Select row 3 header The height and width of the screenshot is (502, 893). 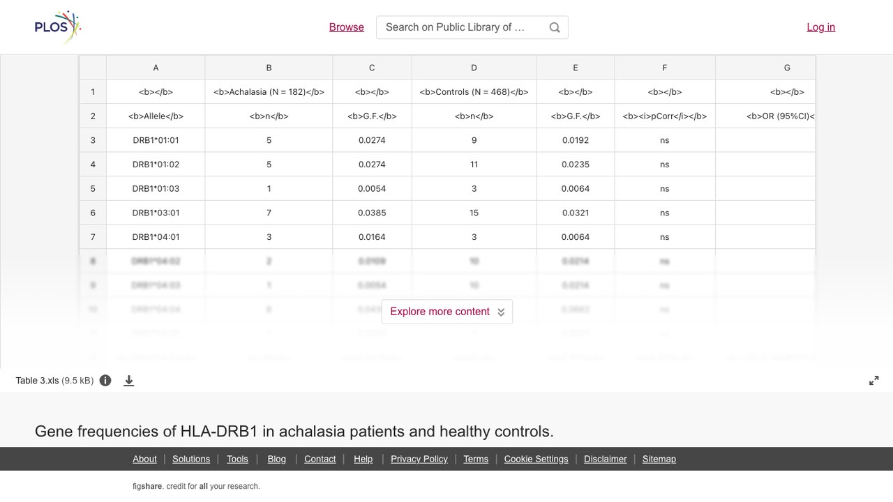click(x=93, y=140)
